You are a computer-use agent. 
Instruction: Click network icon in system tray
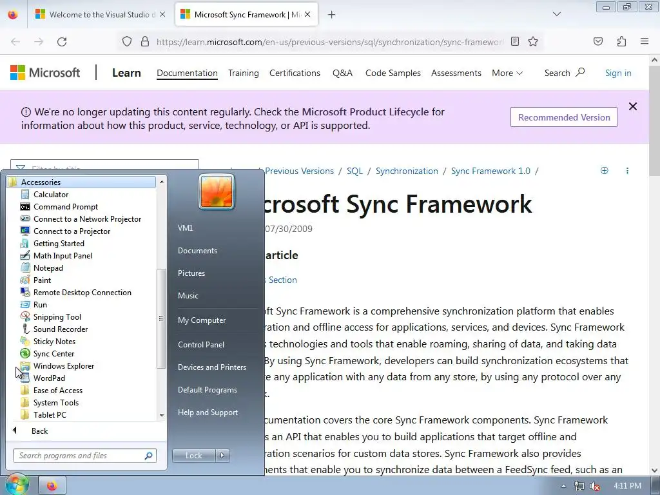coord(579,486)
